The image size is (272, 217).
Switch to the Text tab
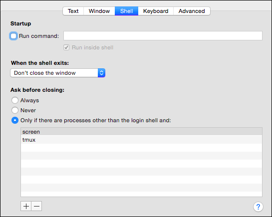(x=73, y=11)
